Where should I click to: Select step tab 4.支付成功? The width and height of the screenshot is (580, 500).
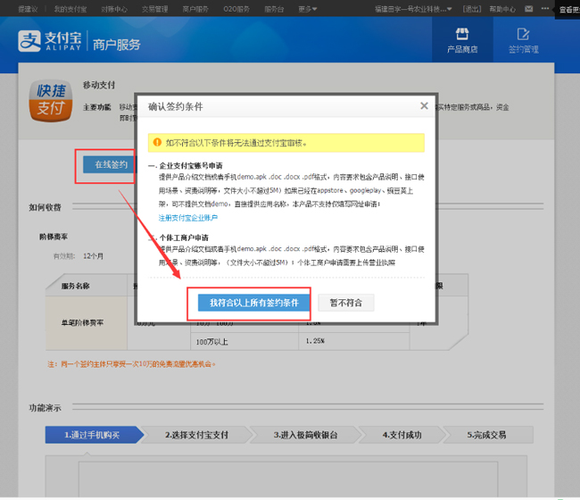(x=402, y=435)
